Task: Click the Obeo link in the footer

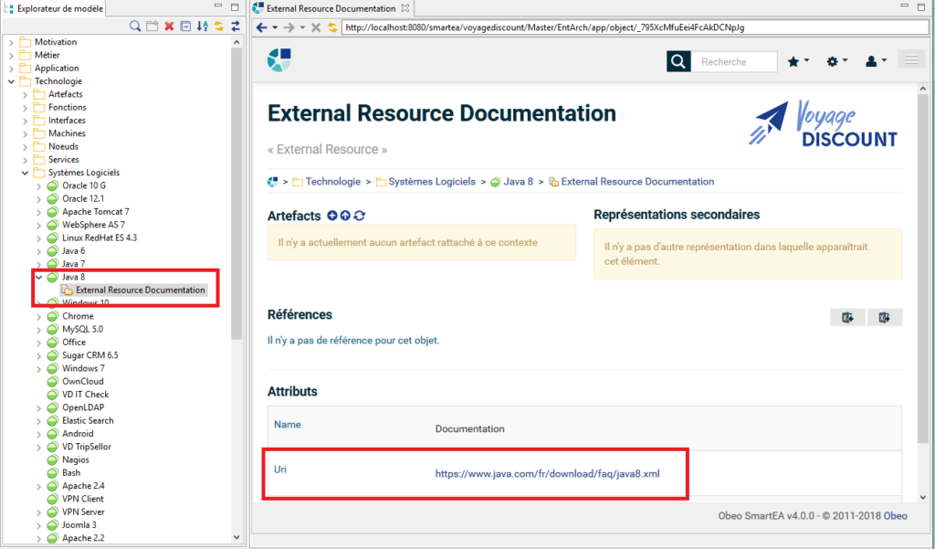Action: pyautogui.click(x=896, y=515)
